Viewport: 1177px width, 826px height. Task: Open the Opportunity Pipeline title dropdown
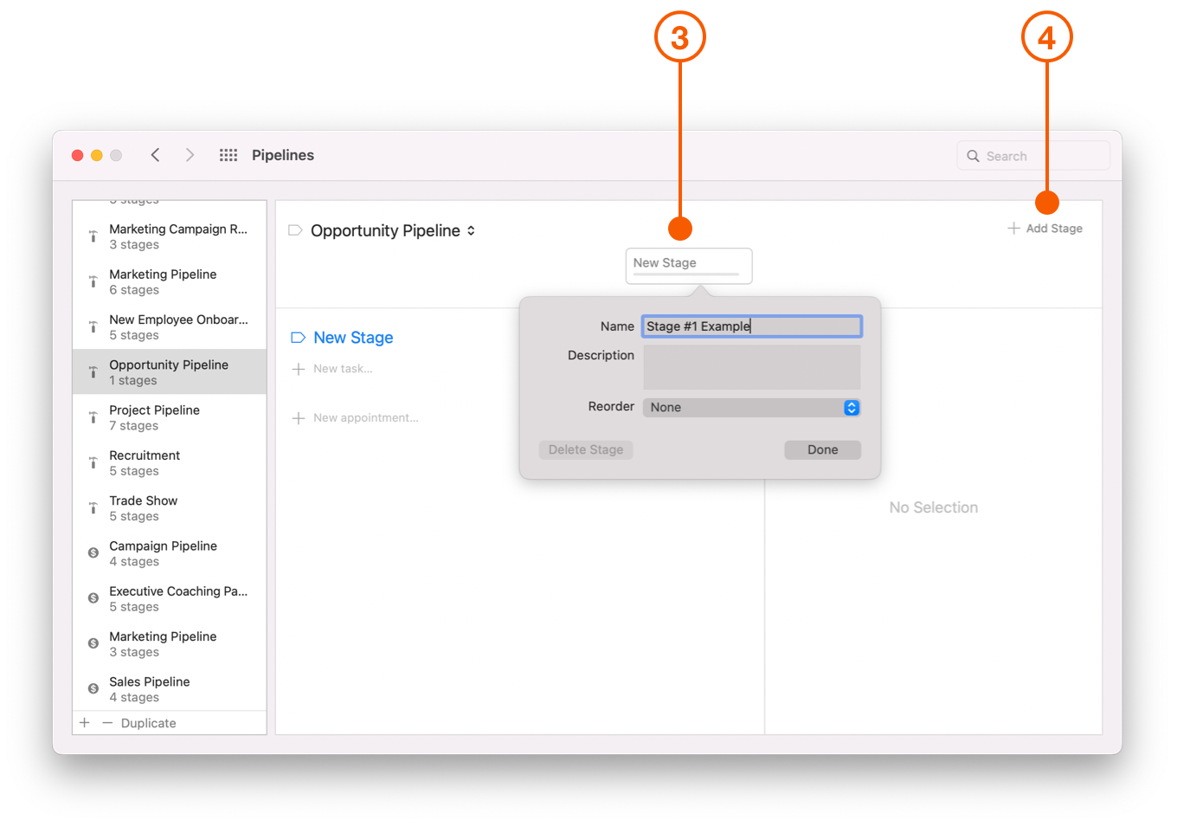tap(471, 230)
